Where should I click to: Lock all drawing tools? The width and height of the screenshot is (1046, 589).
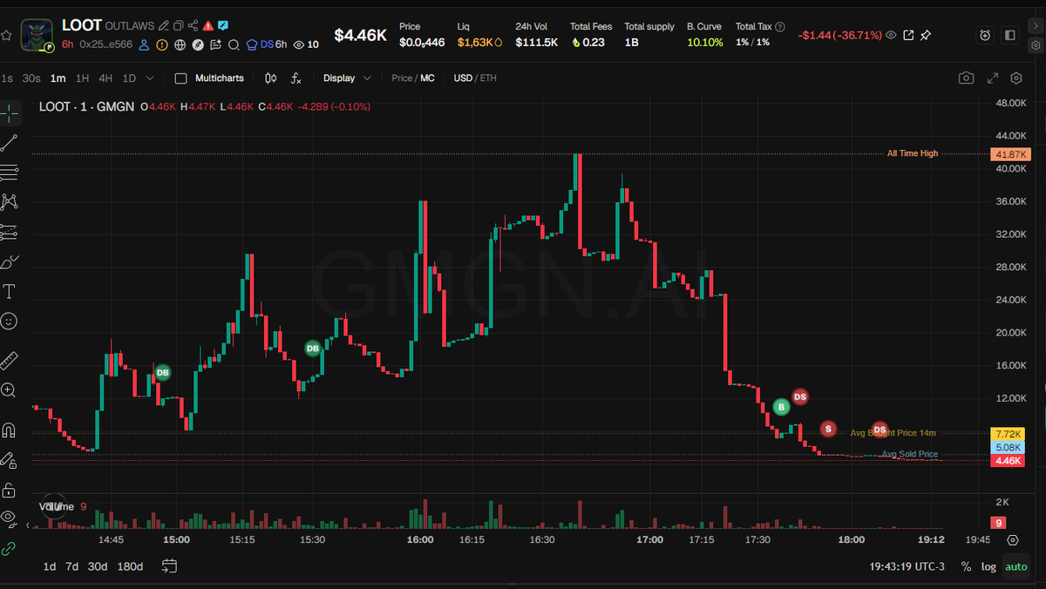click(10, 489)
